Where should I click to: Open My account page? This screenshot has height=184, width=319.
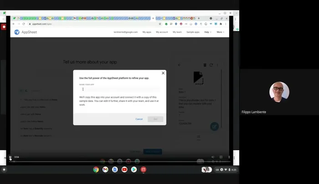tap(162, 32)
